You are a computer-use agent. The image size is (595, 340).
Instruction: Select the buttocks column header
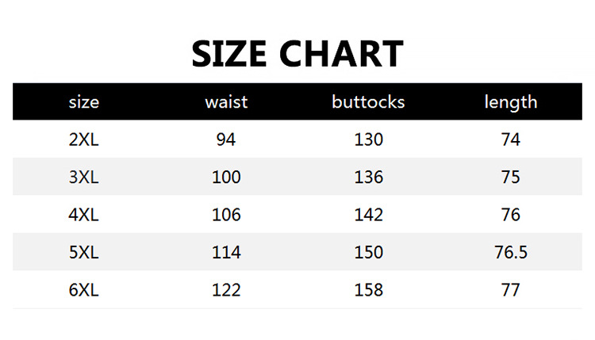[x=368, y=101]
